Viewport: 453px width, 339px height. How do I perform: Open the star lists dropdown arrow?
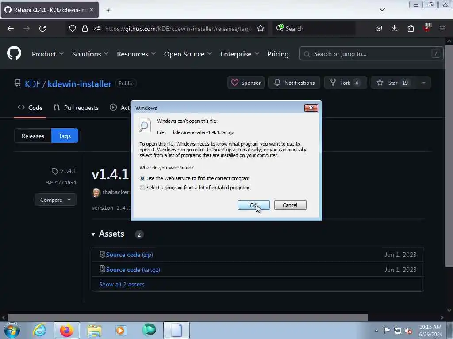(423, 83)
